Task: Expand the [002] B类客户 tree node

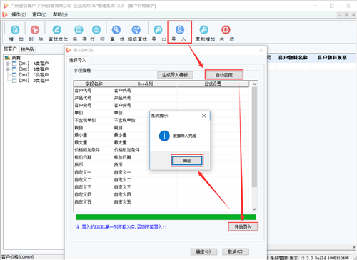Action: (8, 69)
